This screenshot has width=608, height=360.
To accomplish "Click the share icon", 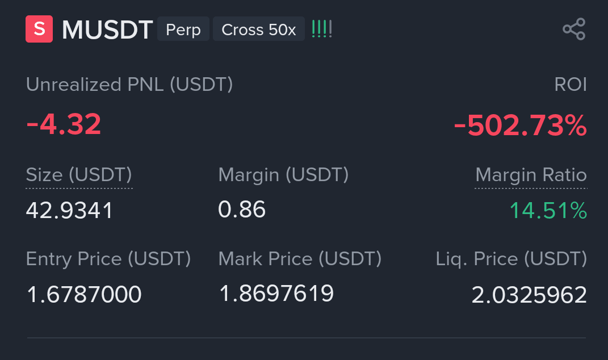I will (574, 29).
